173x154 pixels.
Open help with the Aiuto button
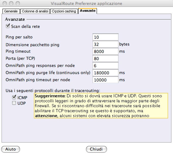(x=11, y=149)
